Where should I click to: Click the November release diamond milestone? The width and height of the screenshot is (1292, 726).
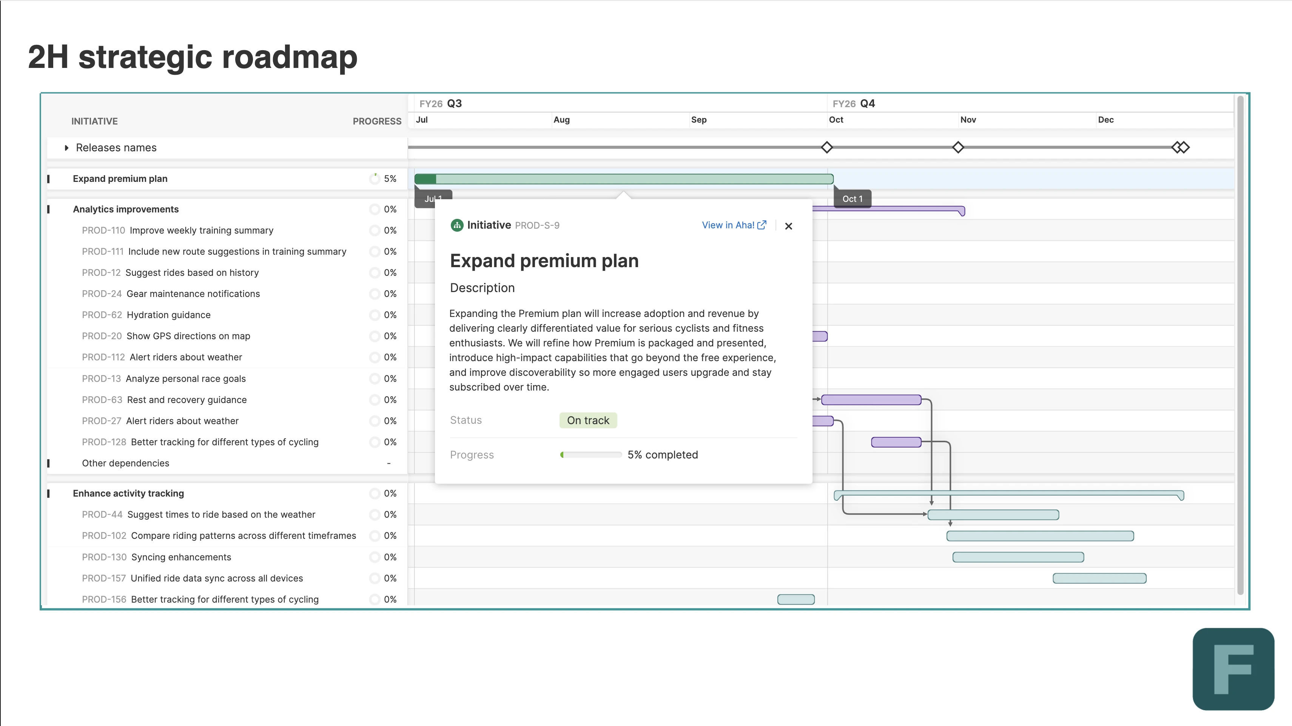pos(958,148)
